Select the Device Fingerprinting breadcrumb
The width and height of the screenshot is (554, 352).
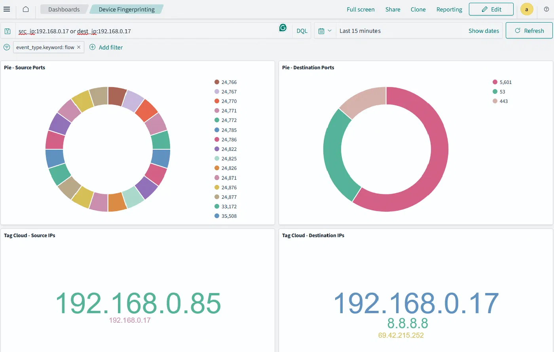click(127, 9)
